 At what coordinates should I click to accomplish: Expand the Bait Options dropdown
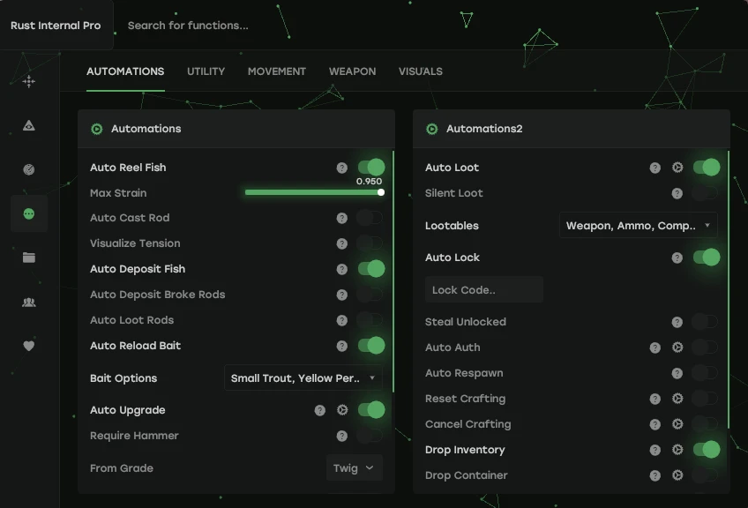[303, 377]
